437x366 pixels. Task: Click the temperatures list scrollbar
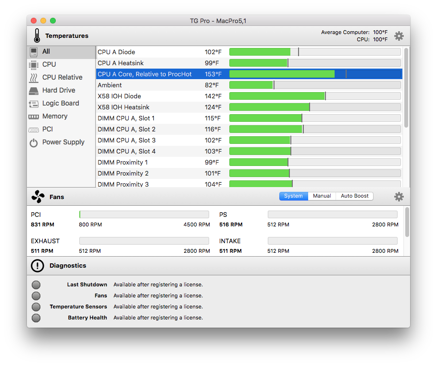tap(406, 88)
